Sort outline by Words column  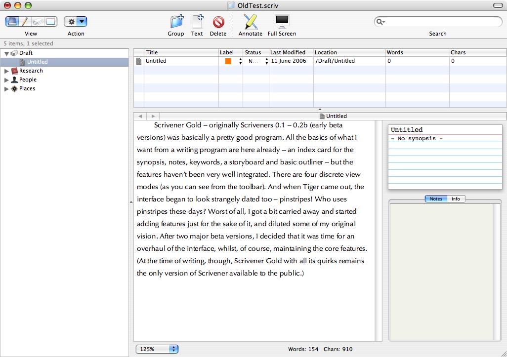tap(418, 52)
